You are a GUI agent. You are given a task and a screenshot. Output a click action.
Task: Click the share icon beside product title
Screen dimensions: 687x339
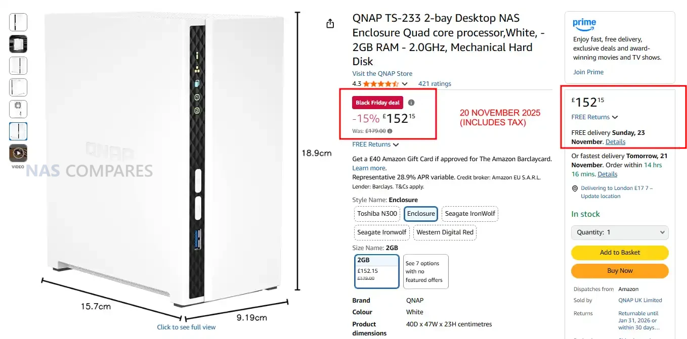pyautogui.click(x=330, y=24)
